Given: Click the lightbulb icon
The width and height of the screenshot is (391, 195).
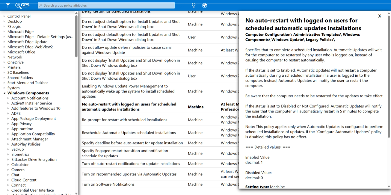Looking at the screenshot, I should click(x=194, y=5).
